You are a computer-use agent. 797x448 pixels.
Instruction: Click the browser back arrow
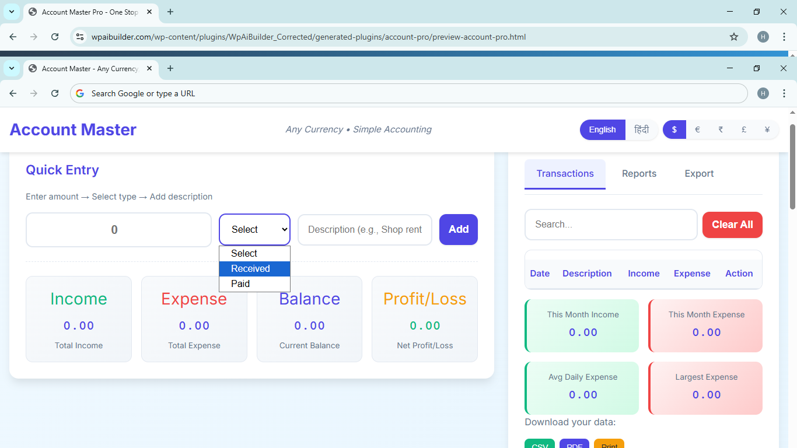[13, 93]
